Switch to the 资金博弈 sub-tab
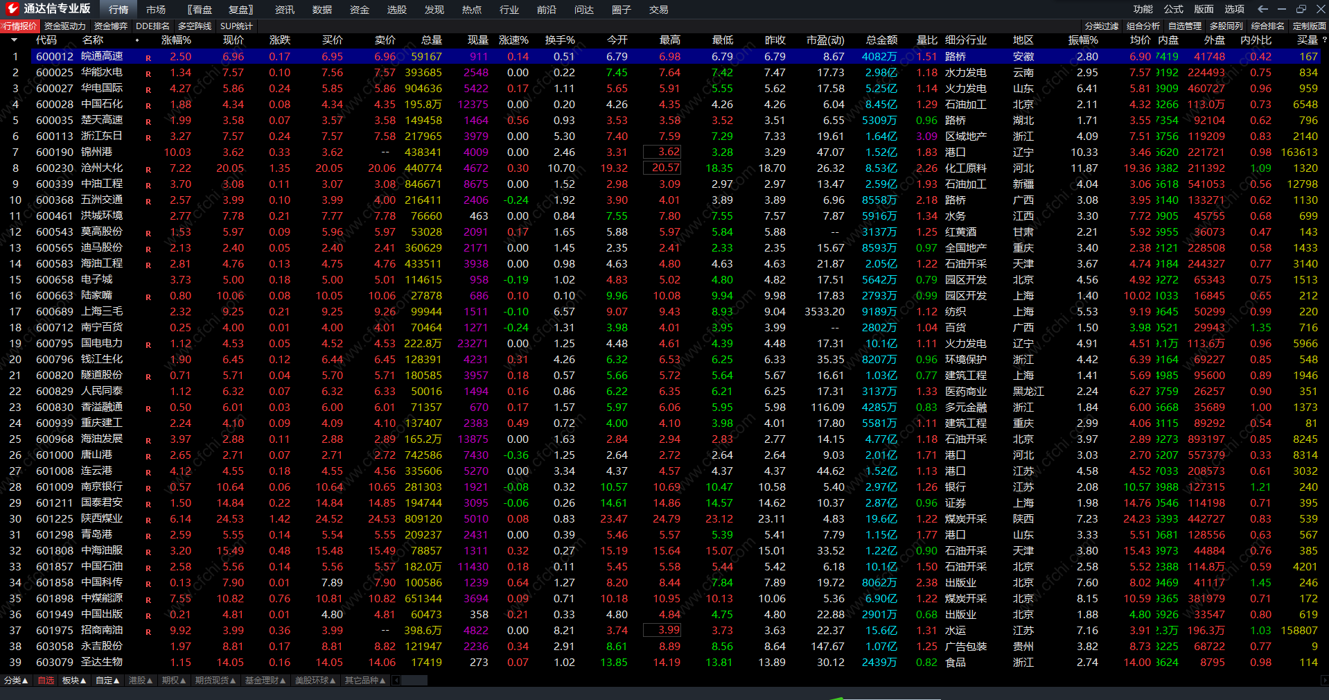1329x700 pixels. click(111, 26)
